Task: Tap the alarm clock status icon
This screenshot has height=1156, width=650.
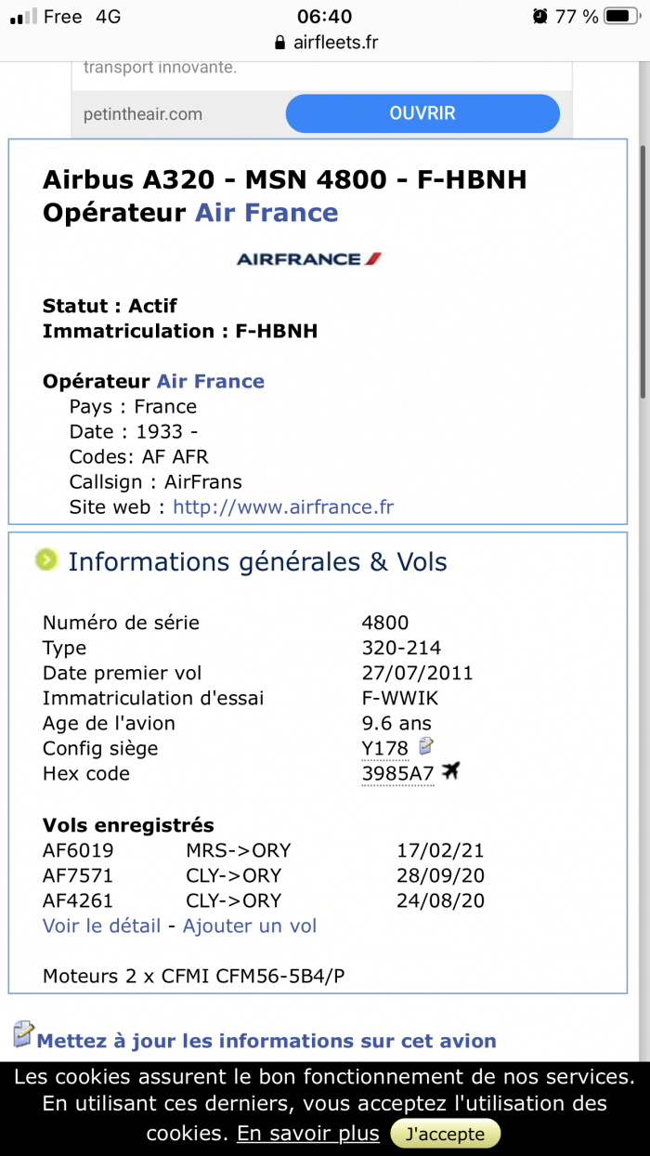Action: (539, 17)
